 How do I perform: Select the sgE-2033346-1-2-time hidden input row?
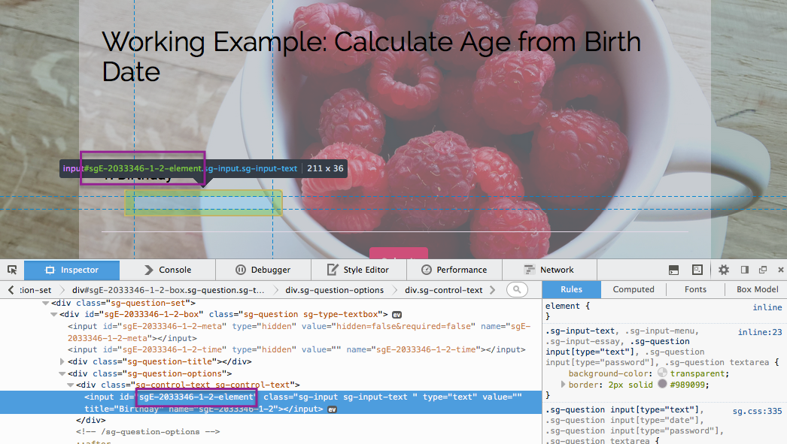click(x=296, y=350)
